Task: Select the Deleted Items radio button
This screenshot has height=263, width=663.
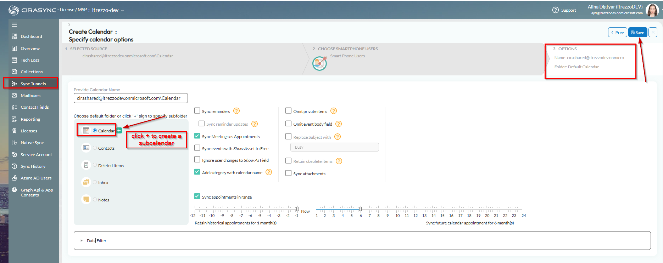Action: 95,165
